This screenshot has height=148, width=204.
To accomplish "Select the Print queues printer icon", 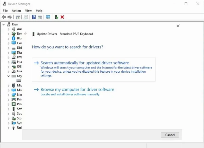I will [x=14, y=99].
